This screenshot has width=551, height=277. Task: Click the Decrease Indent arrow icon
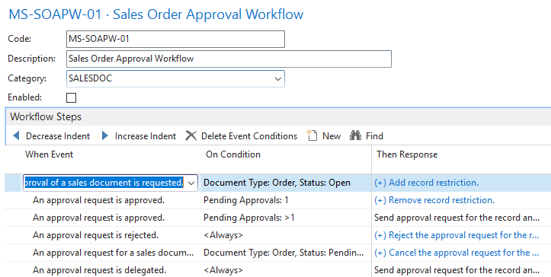click(16, 136)
